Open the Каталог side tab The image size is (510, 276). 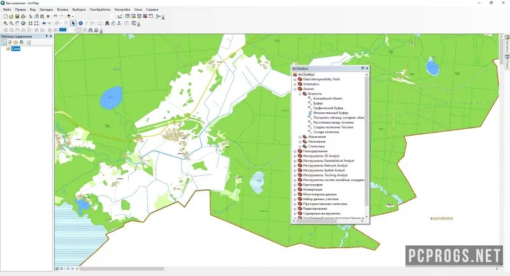tap(507, 45)
